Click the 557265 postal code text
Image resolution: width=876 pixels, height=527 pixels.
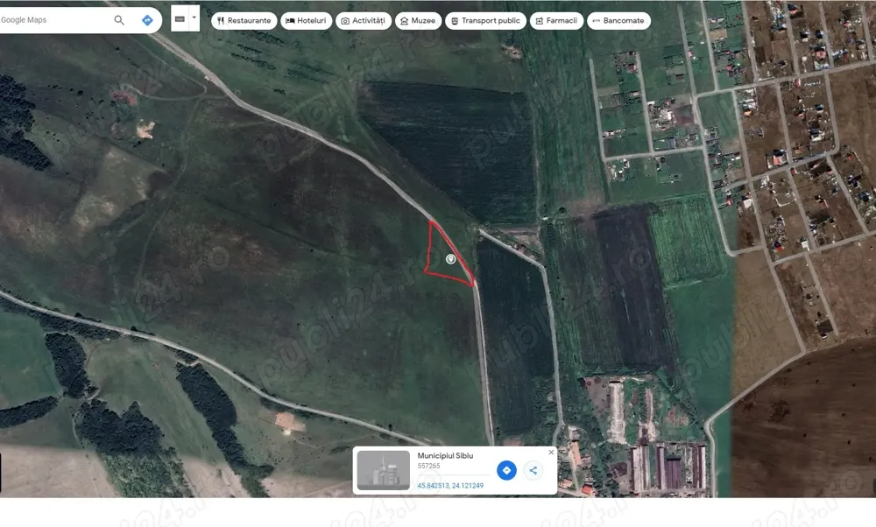click(428, 466)
